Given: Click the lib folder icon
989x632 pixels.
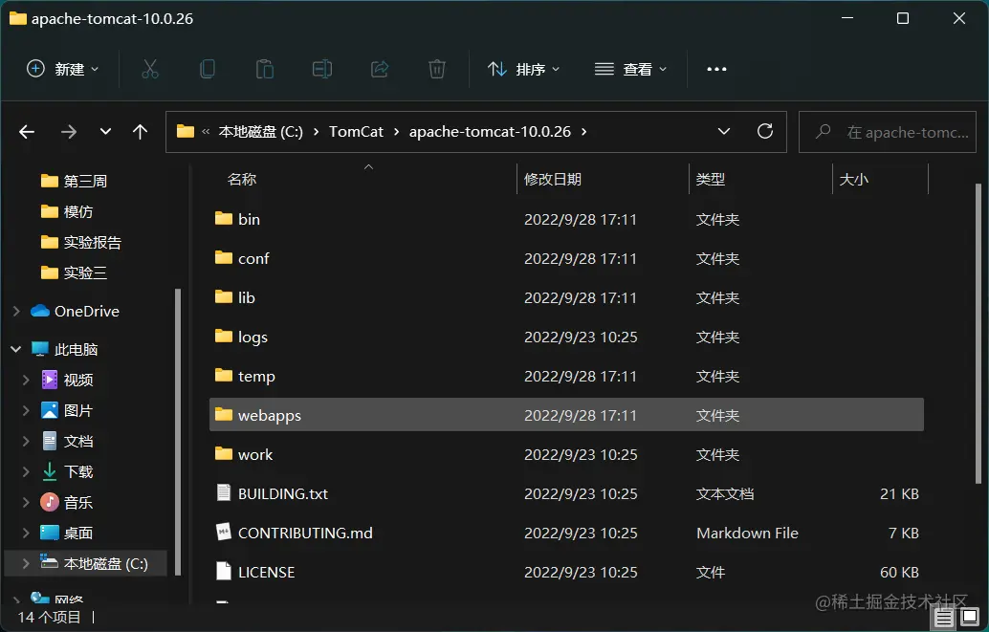Looking at the screenshot, I should 223,296.
